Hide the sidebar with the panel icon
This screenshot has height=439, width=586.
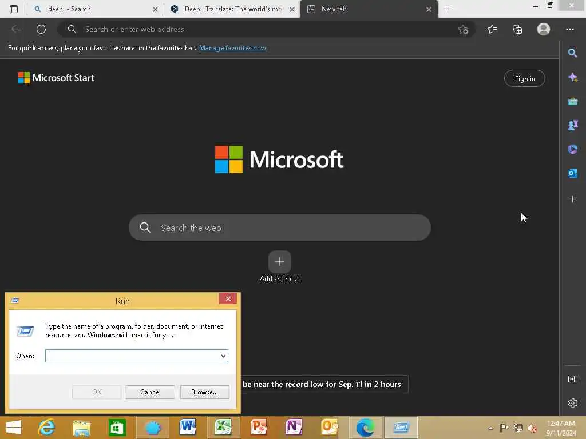572,379
